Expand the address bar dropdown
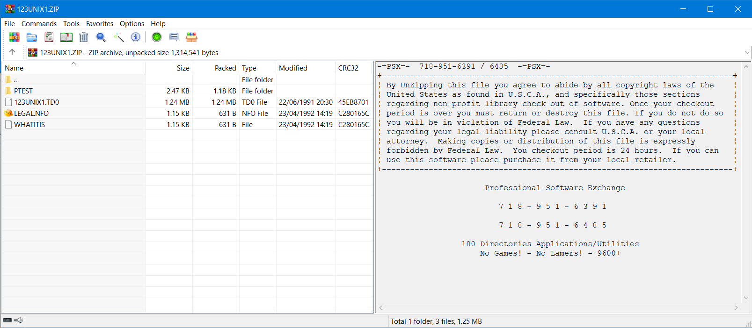This screenshot has width=752, height=328. click(x=747, y=52)
